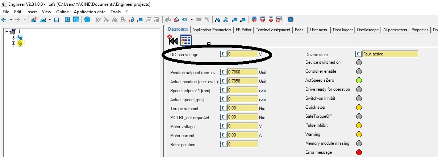This screenshot has width=438, height=157.
Task: Switch to the Terminal assignment tab
Action: coord(273,30)
